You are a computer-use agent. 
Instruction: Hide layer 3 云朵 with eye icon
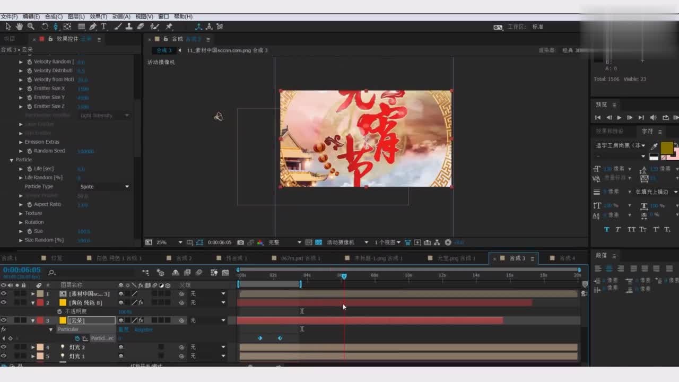(4, 320)
